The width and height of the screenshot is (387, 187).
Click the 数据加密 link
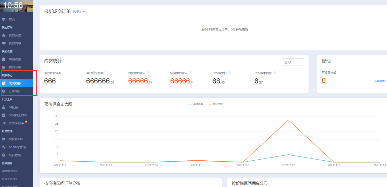(79, 12)
